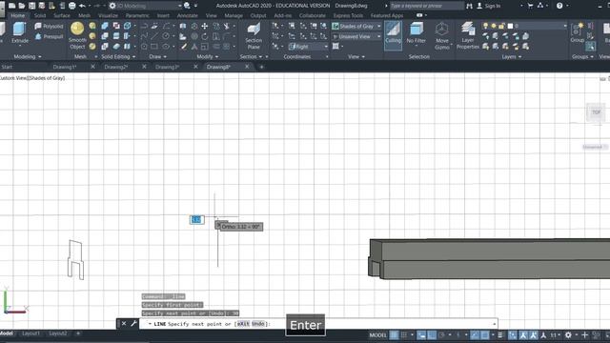Expand the Layers panel
The width and height of the screenshot is (610, 343).
(512, 57)
